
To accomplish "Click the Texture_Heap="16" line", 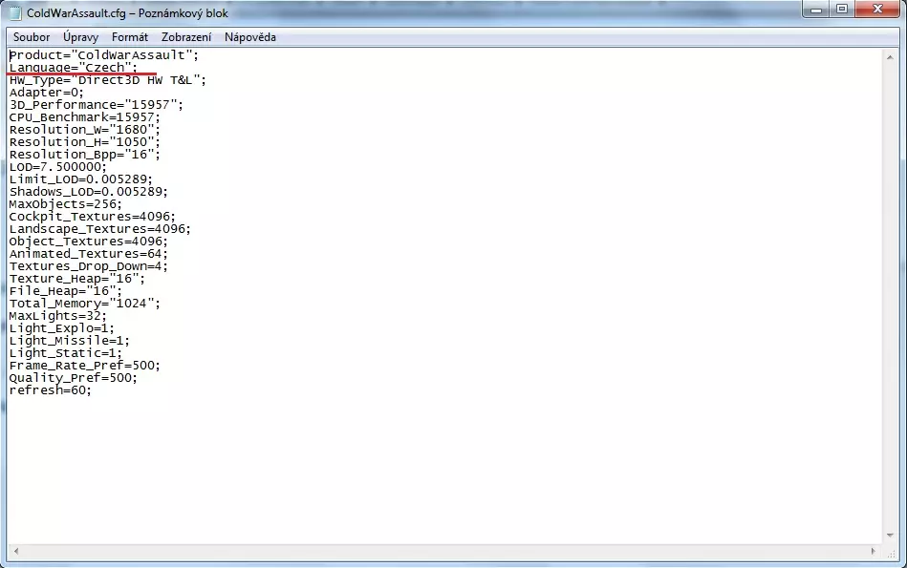I will [76, 279].
